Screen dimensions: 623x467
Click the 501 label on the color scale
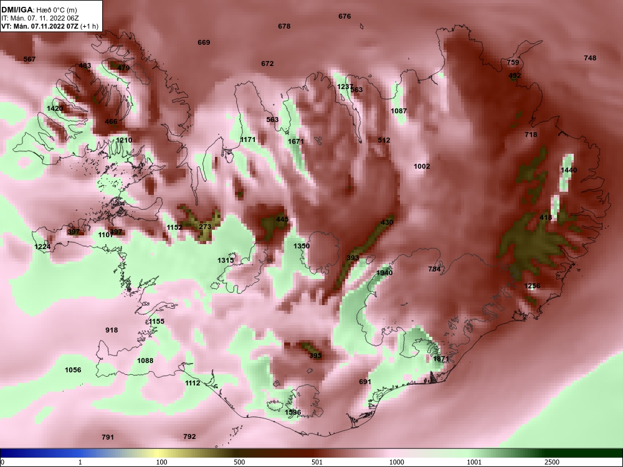click(x=317, y=462)
